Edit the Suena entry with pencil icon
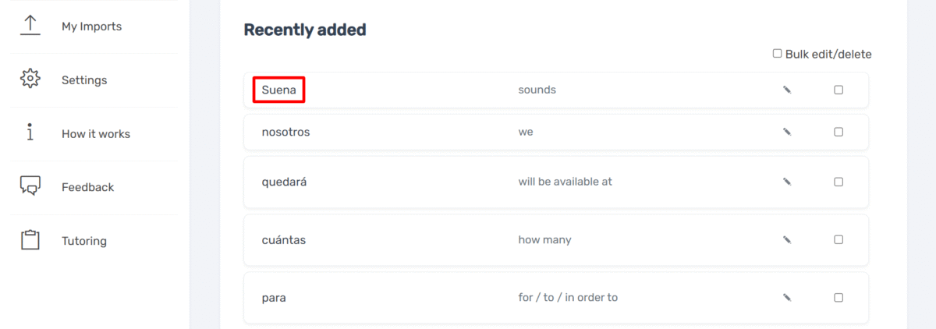 (787, 90)
